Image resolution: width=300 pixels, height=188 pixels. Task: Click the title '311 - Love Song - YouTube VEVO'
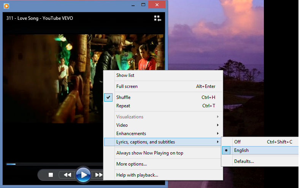(40, 18)
